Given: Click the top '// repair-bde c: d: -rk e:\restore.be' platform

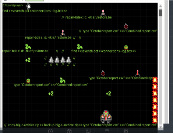Looking at the screenshot, I should click(86, 17).
